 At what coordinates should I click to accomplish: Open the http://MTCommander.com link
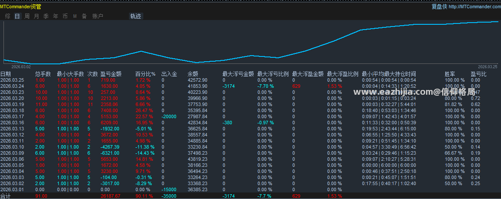click(x=474, y=7)
